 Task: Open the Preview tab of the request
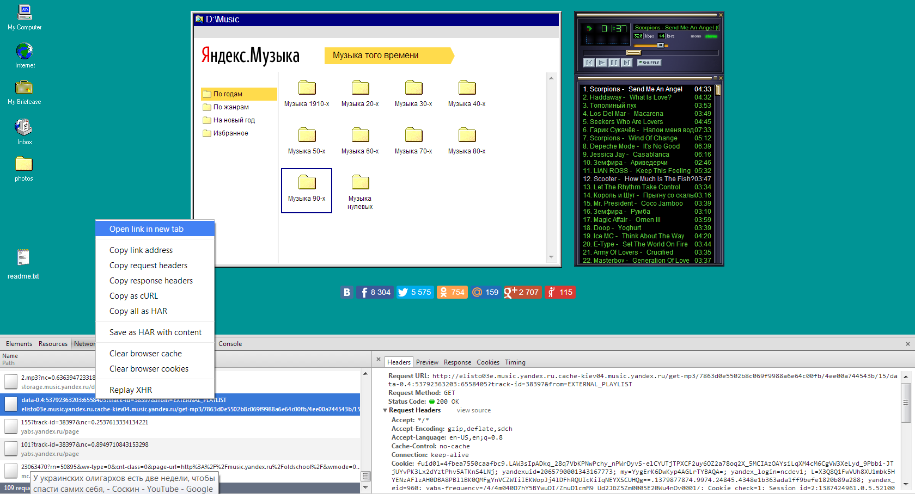coord(427,362)
